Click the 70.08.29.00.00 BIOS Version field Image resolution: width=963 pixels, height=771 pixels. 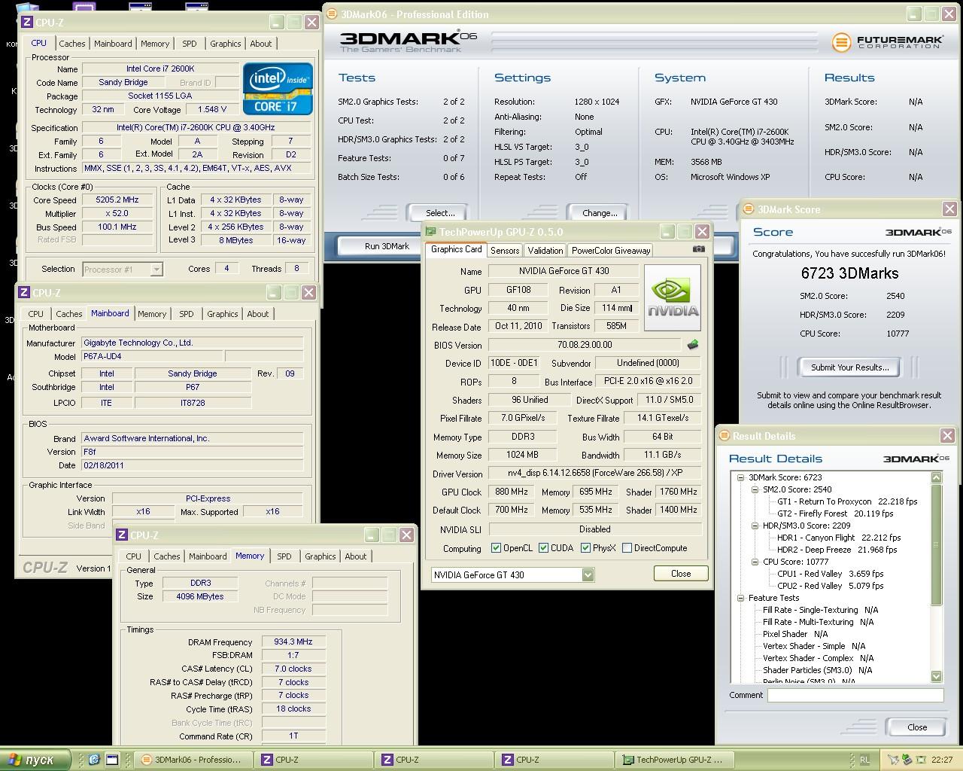(x=585, y=345)
